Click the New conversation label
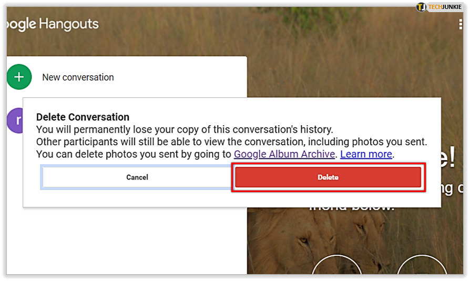Viewport: 470px width, 281px height. [x=78, y=77]
